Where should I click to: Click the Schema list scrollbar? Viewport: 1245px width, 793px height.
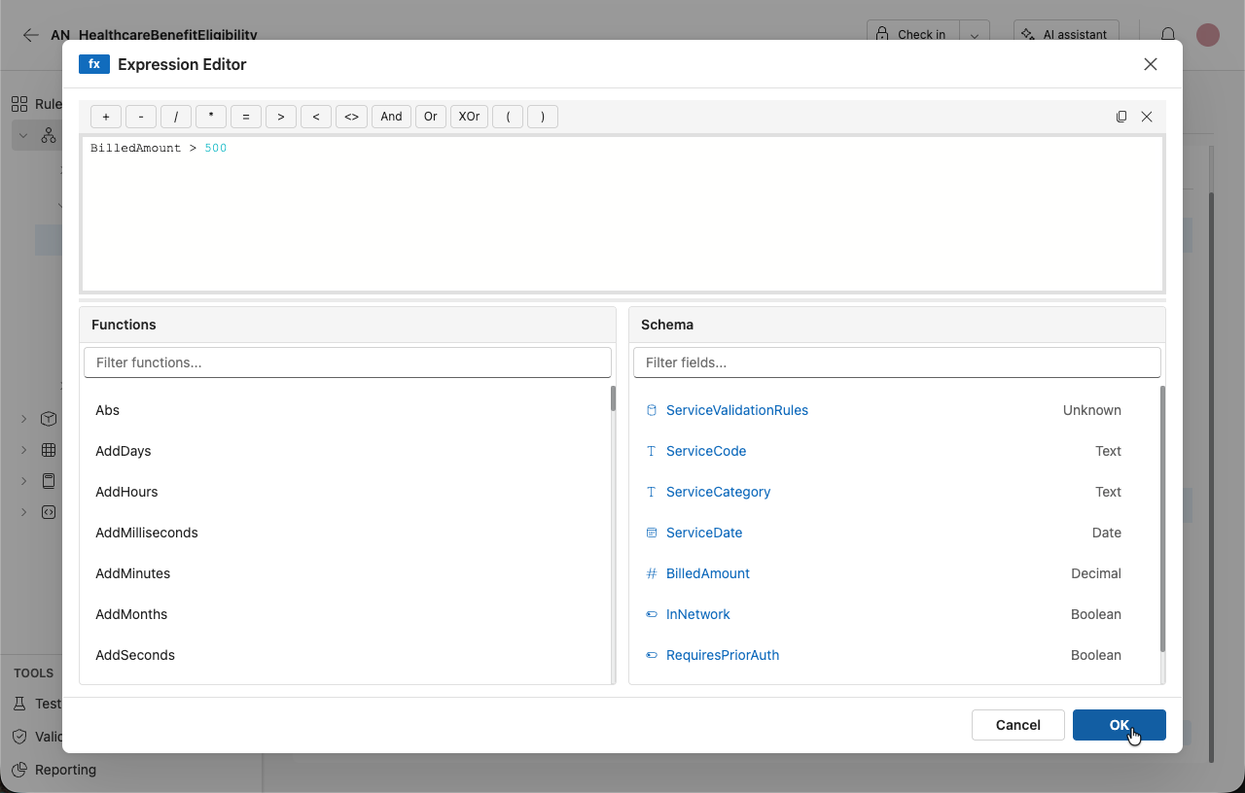(x=1162, y=519)
